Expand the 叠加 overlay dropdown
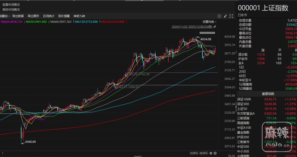297x157 pixels. (x=5, y=16)
